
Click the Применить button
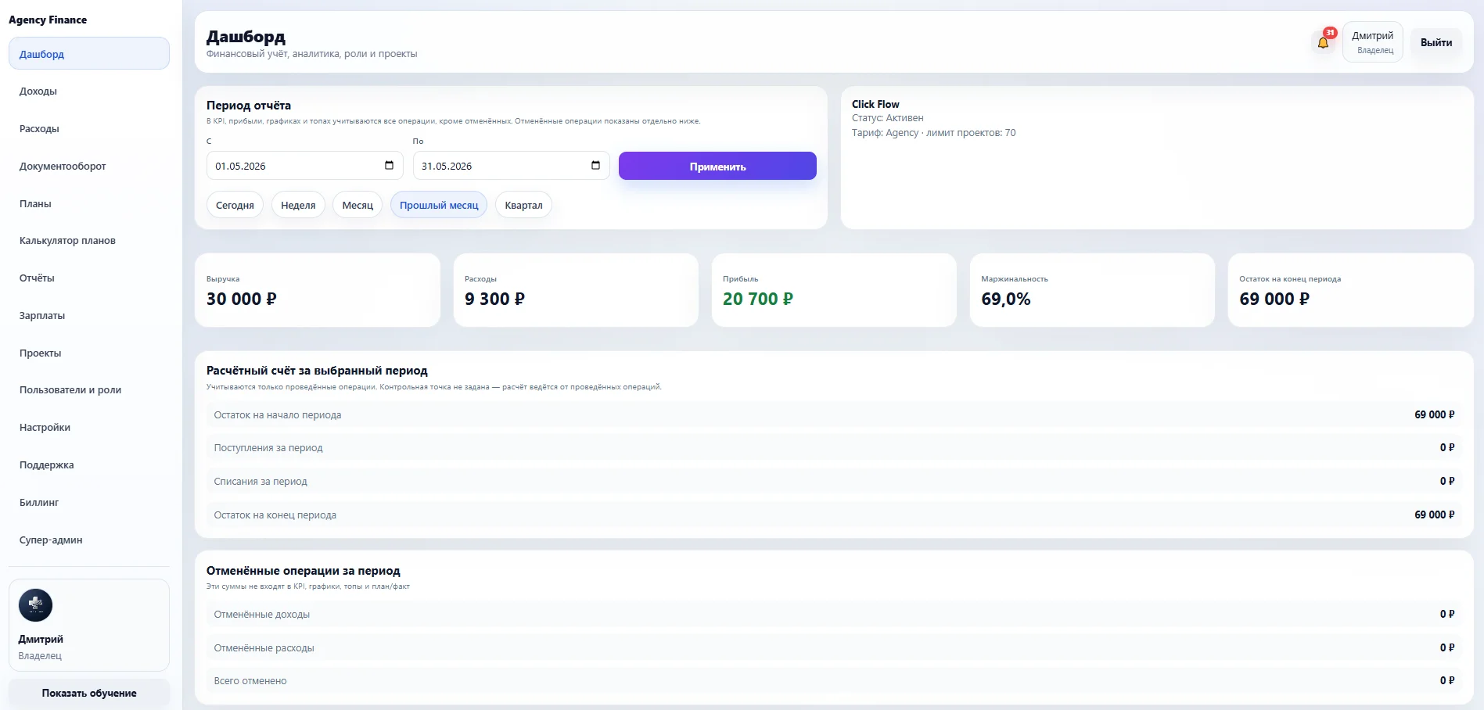coord(717,166)
